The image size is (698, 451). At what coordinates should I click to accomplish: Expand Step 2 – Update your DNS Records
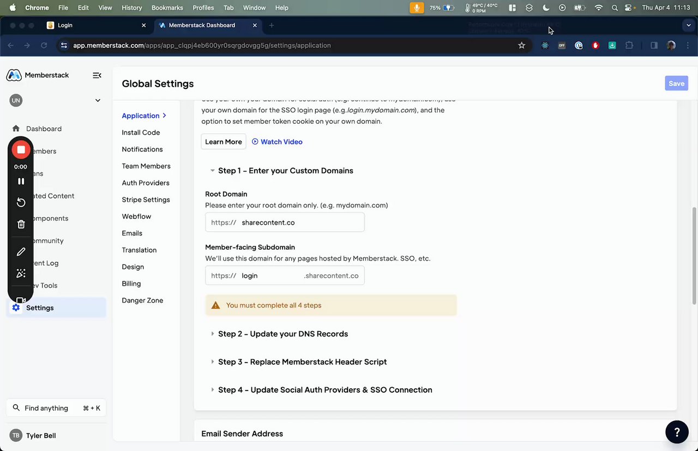point(213,334)
